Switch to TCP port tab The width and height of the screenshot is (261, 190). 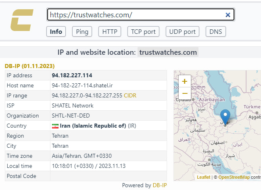click(x=143, y=31)
